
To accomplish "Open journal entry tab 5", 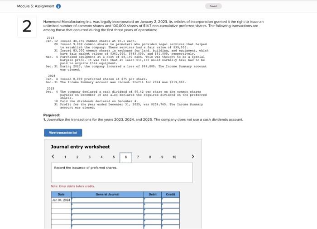I will click(114, 157).
